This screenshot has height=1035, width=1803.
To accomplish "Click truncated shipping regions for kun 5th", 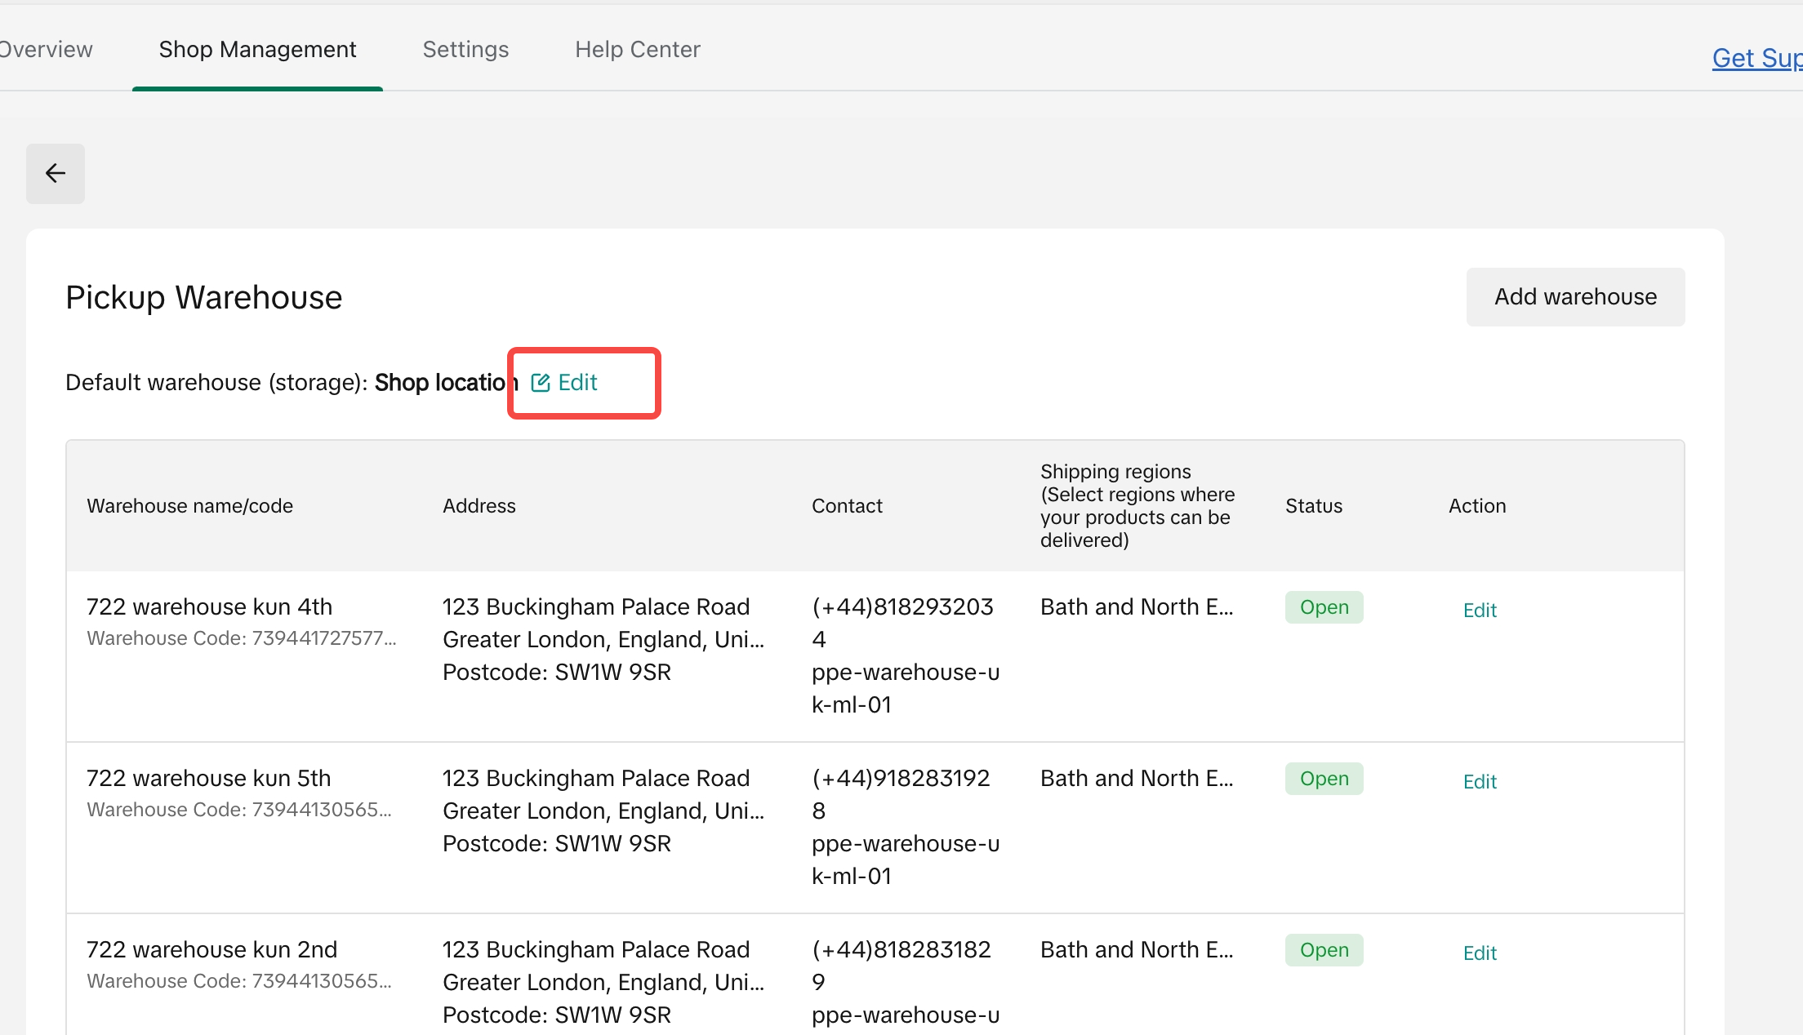I will pyautogui.click(x=1136, y=779).
